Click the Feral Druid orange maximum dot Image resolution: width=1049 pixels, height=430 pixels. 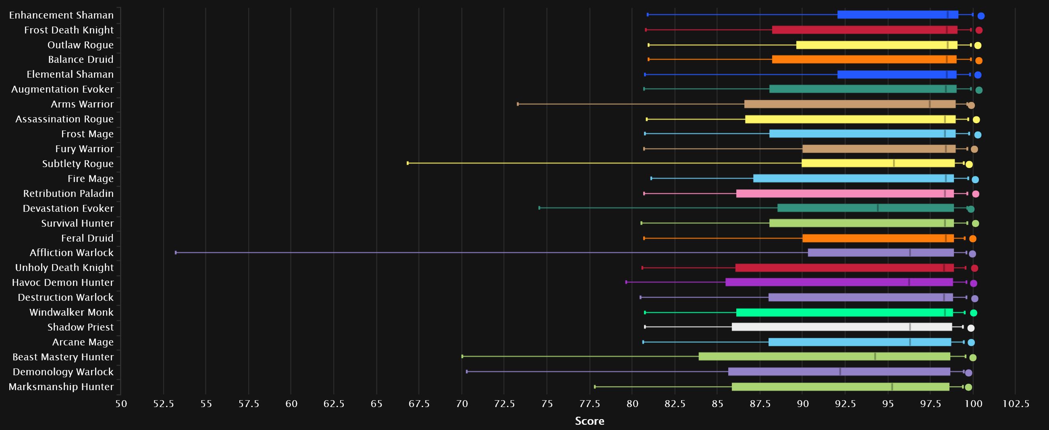(972, 239)
